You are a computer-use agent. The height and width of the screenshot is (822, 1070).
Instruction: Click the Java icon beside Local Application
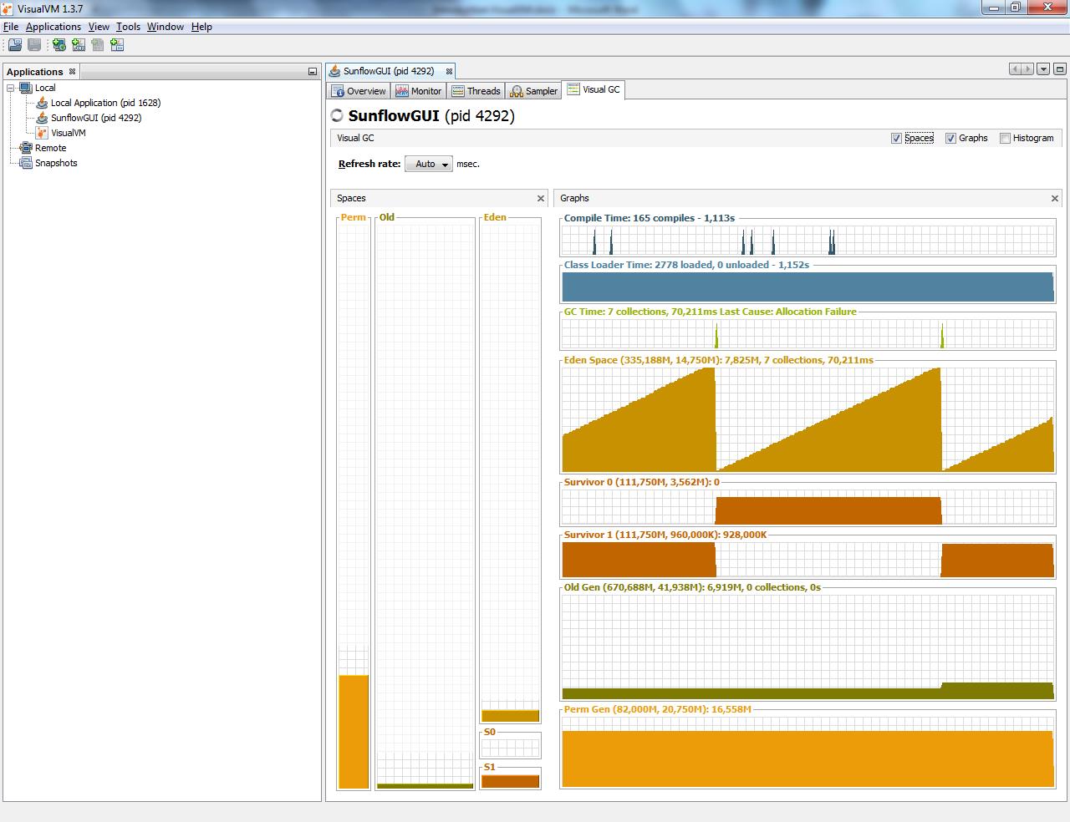[x=42, y=103]
